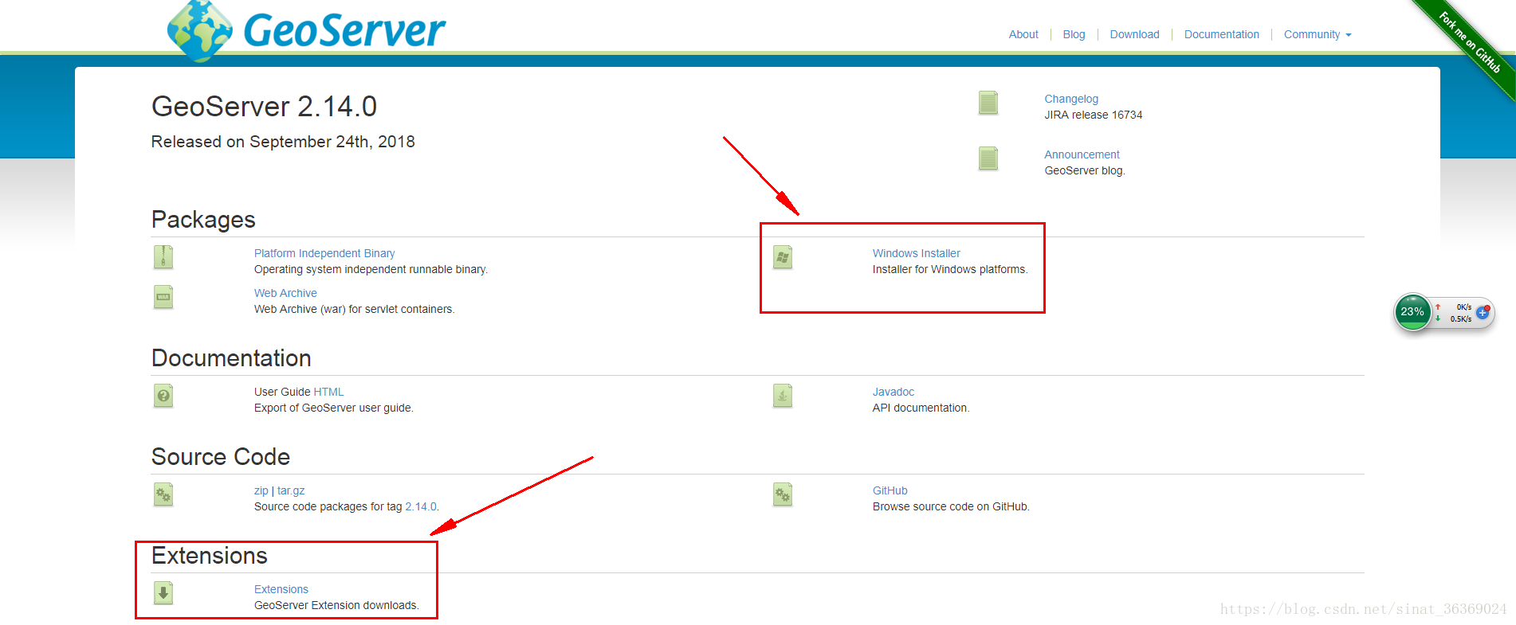
Task: Click the Extensions download arrow icon
Action: (163, 593)
